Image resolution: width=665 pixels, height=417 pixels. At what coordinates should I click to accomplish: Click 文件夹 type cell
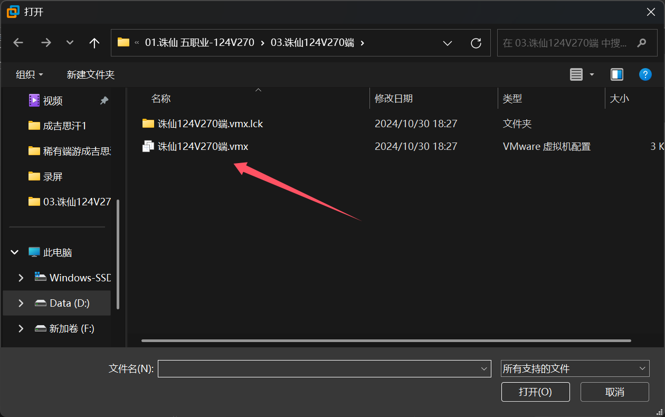coord(517,124)
